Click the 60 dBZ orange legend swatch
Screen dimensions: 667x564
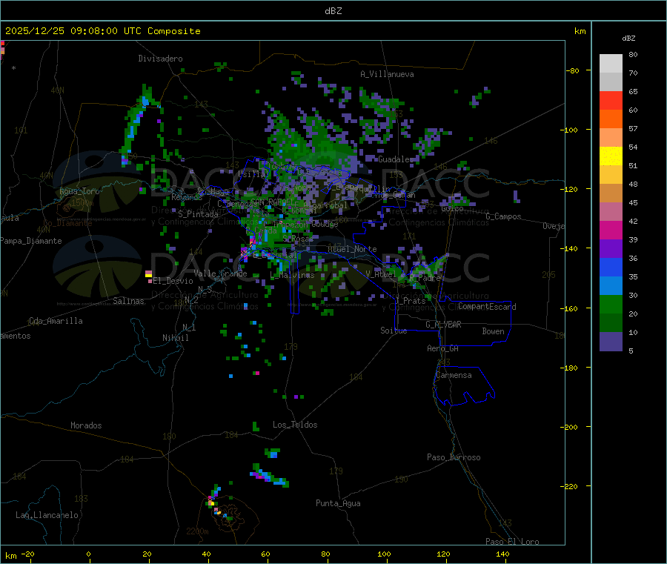point(611,119)
